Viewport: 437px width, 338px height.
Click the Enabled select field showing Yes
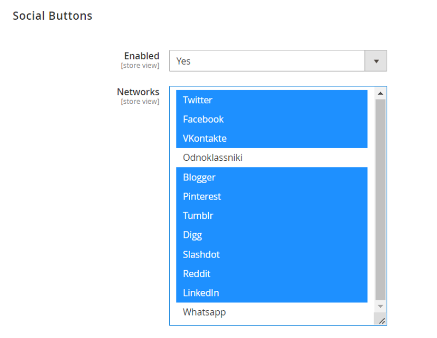tap(278, 61)
